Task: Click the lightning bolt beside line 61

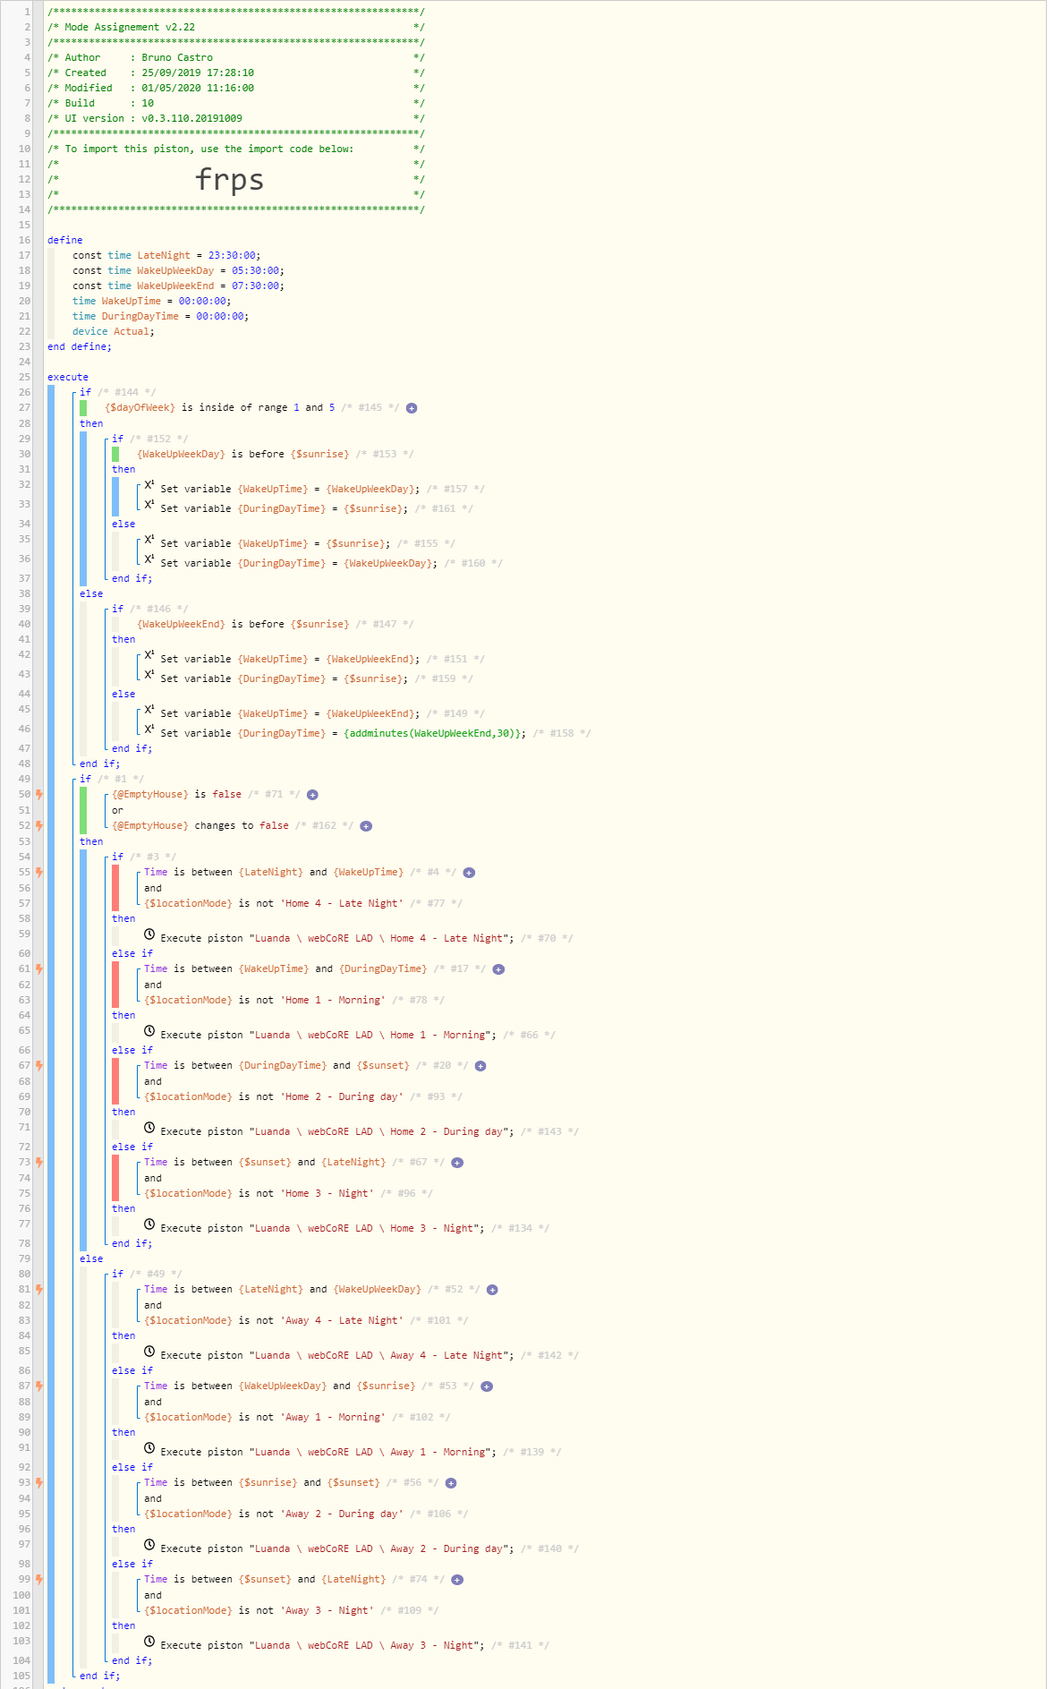Action: [x=39, y=969]
